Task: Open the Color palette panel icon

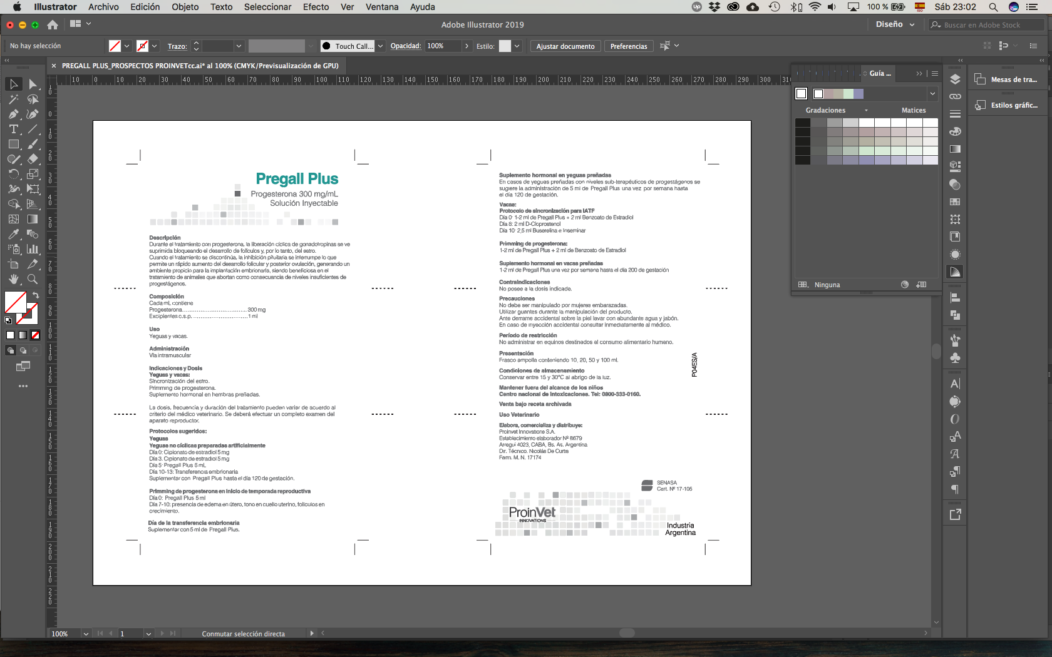Action: tap(955, 131)
